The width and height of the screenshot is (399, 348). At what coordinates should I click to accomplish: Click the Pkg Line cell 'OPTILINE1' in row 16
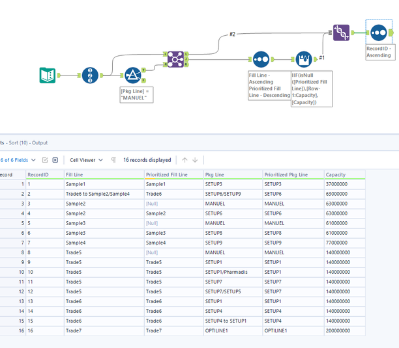(233, 330)
